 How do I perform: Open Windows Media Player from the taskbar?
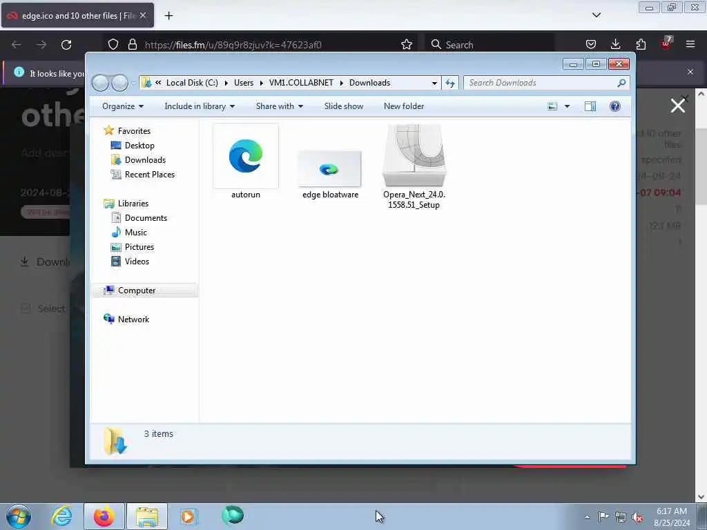click(x=188, y=516)
